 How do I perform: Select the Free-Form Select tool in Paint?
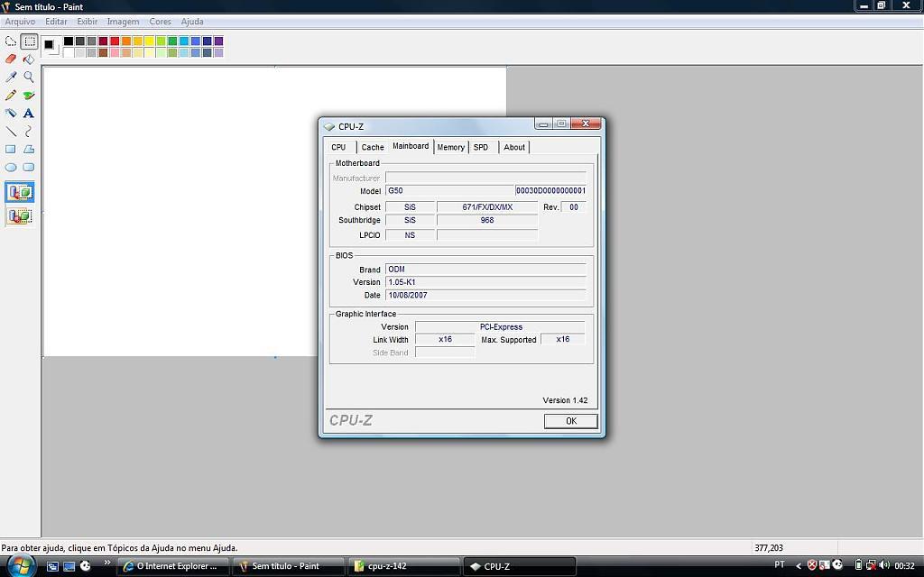click(x=11, y=41)
